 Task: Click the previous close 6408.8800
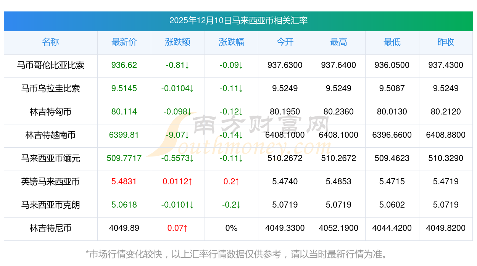pyautogui.click(x=446, y=135)
